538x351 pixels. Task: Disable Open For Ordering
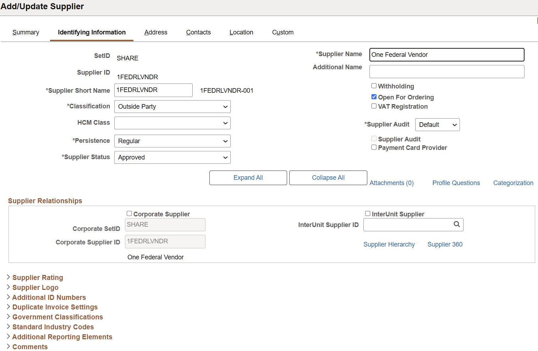point(374,96)
